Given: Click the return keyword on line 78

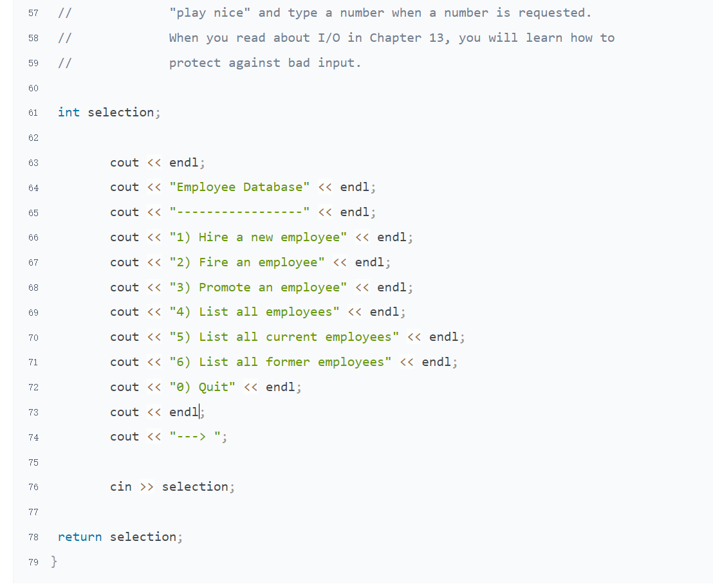Looking at the screenshot, I should pyautogui.click(x=80, y=537).
